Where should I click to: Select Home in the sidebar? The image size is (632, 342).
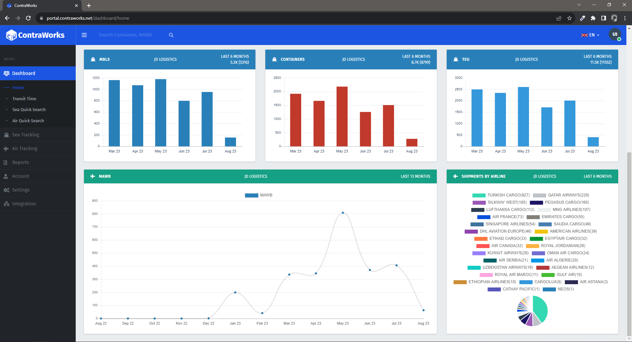[x=18, y=88]
